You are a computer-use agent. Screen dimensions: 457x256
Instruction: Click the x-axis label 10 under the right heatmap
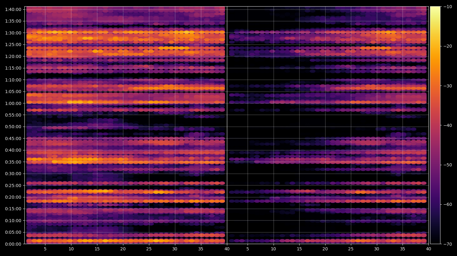[x=273, y=249]
